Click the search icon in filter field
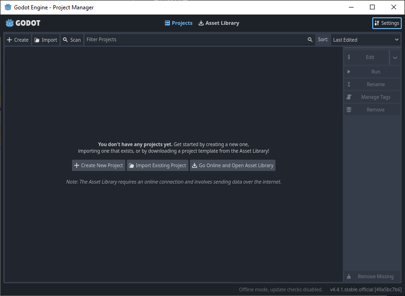405x296 pixels. pos(310,40)
